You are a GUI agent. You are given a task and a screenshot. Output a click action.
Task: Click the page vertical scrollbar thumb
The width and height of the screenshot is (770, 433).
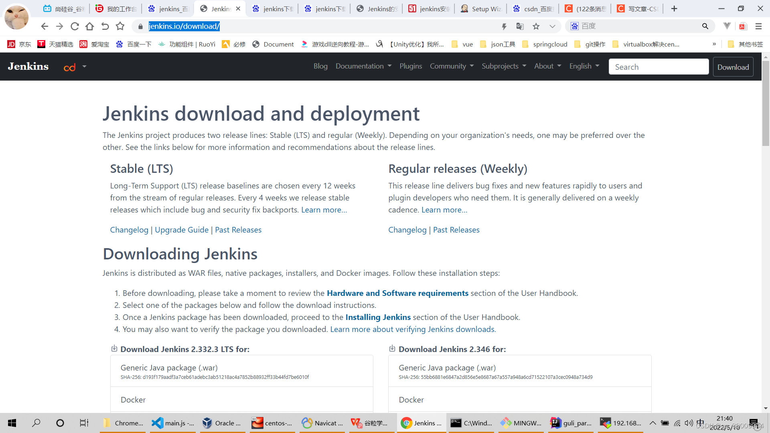[766, 103]
